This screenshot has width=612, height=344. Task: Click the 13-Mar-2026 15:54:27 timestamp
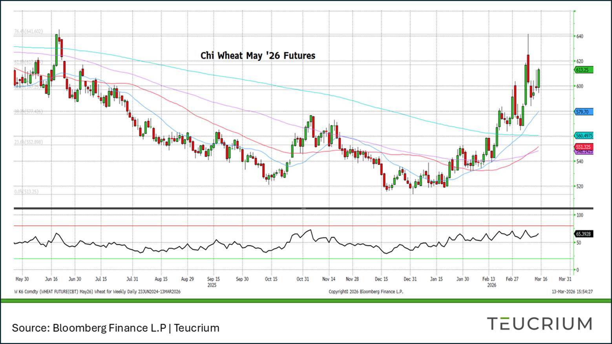(x=572, y=292)
